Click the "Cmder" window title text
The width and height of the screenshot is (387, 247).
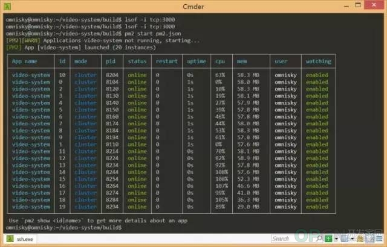(193, 7)
